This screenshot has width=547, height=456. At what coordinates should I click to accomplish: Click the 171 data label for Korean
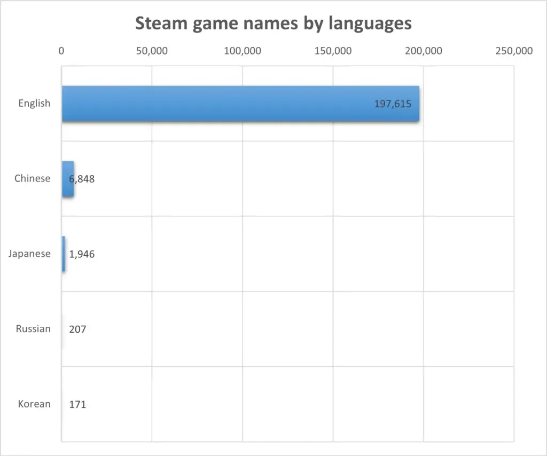click(77, 405)
